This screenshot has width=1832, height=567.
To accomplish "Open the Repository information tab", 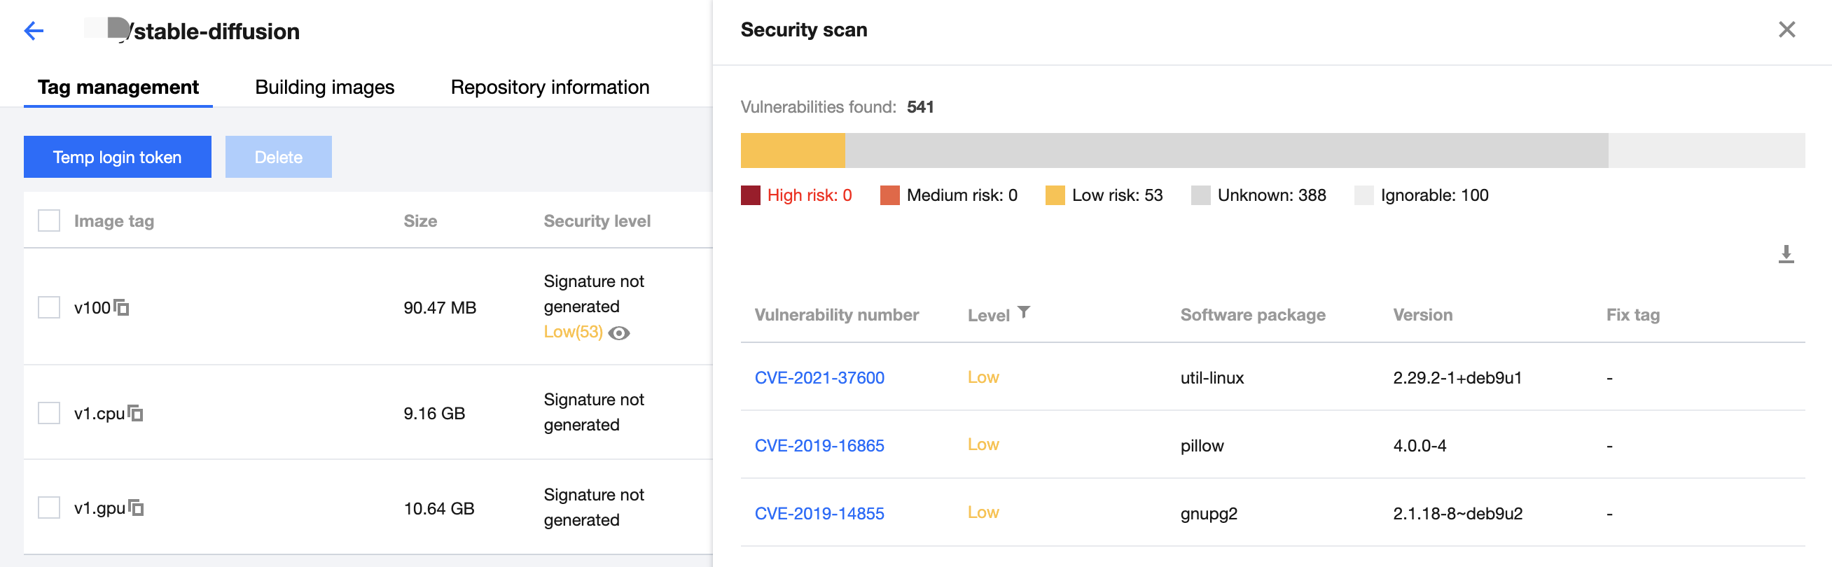I will point(550,87).
